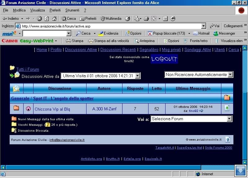The image size is (248, 178).
Task: Jump to last message arrow by tino92
Action: coord(201,111)
